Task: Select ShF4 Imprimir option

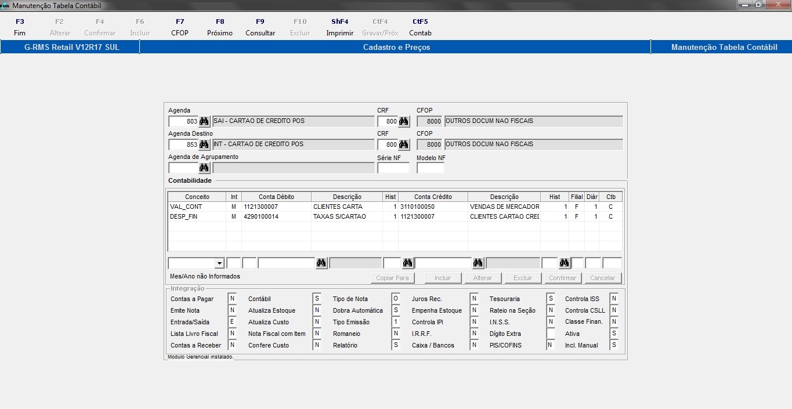Action: coord(340,27)
